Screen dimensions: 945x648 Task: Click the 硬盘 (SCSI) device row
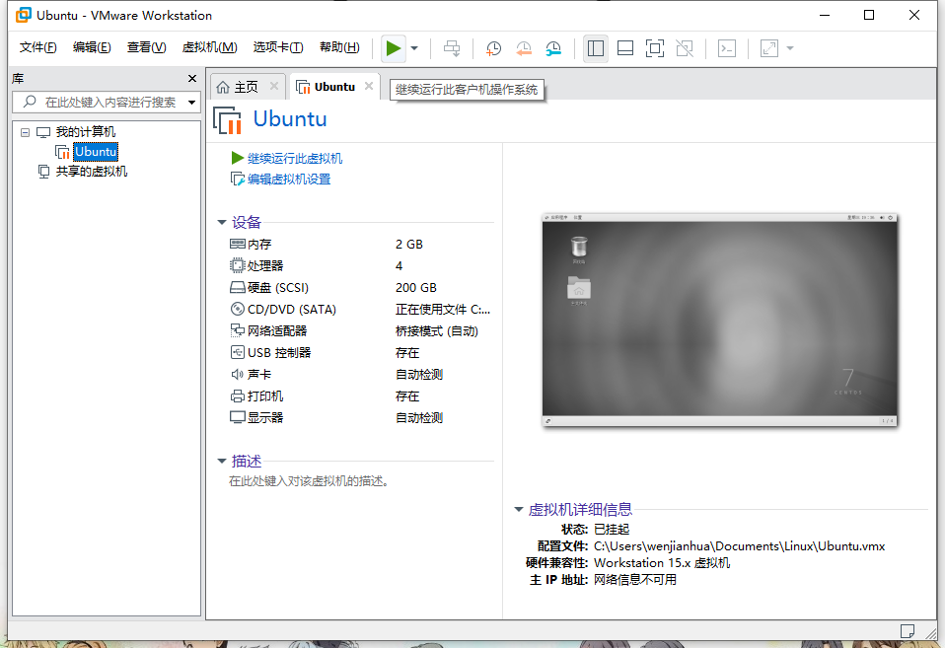pos(360,288)
